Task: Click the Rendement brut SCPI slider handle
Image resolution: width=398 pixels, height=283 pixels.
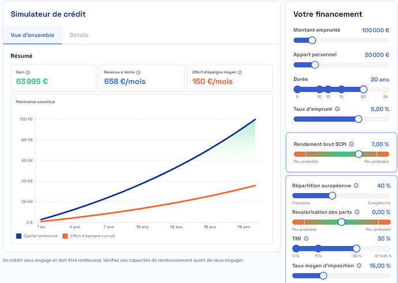Action: 359,154
